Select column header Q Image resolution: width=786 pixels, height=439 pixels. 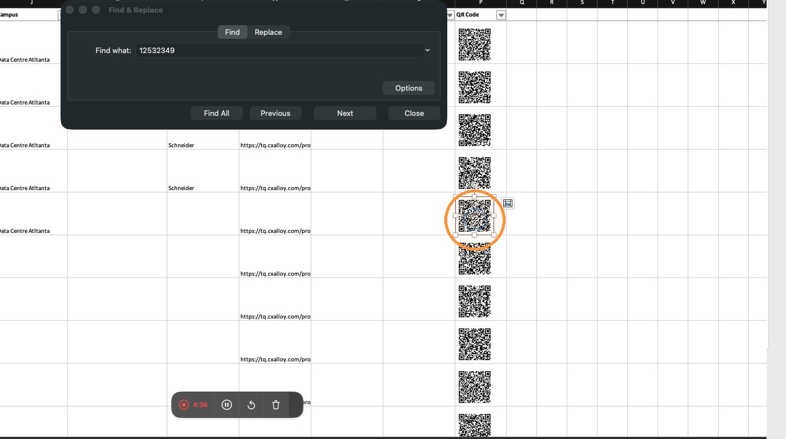522,3
